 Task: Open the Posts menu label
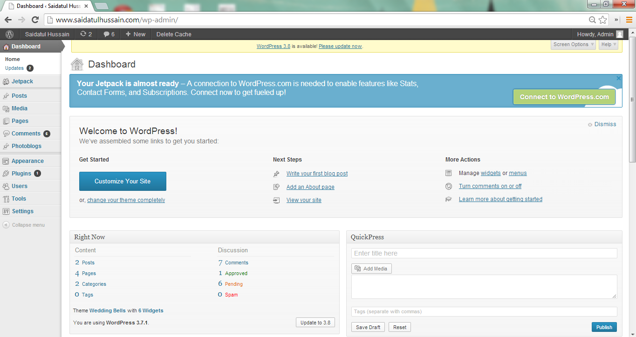tap(20, 96)
